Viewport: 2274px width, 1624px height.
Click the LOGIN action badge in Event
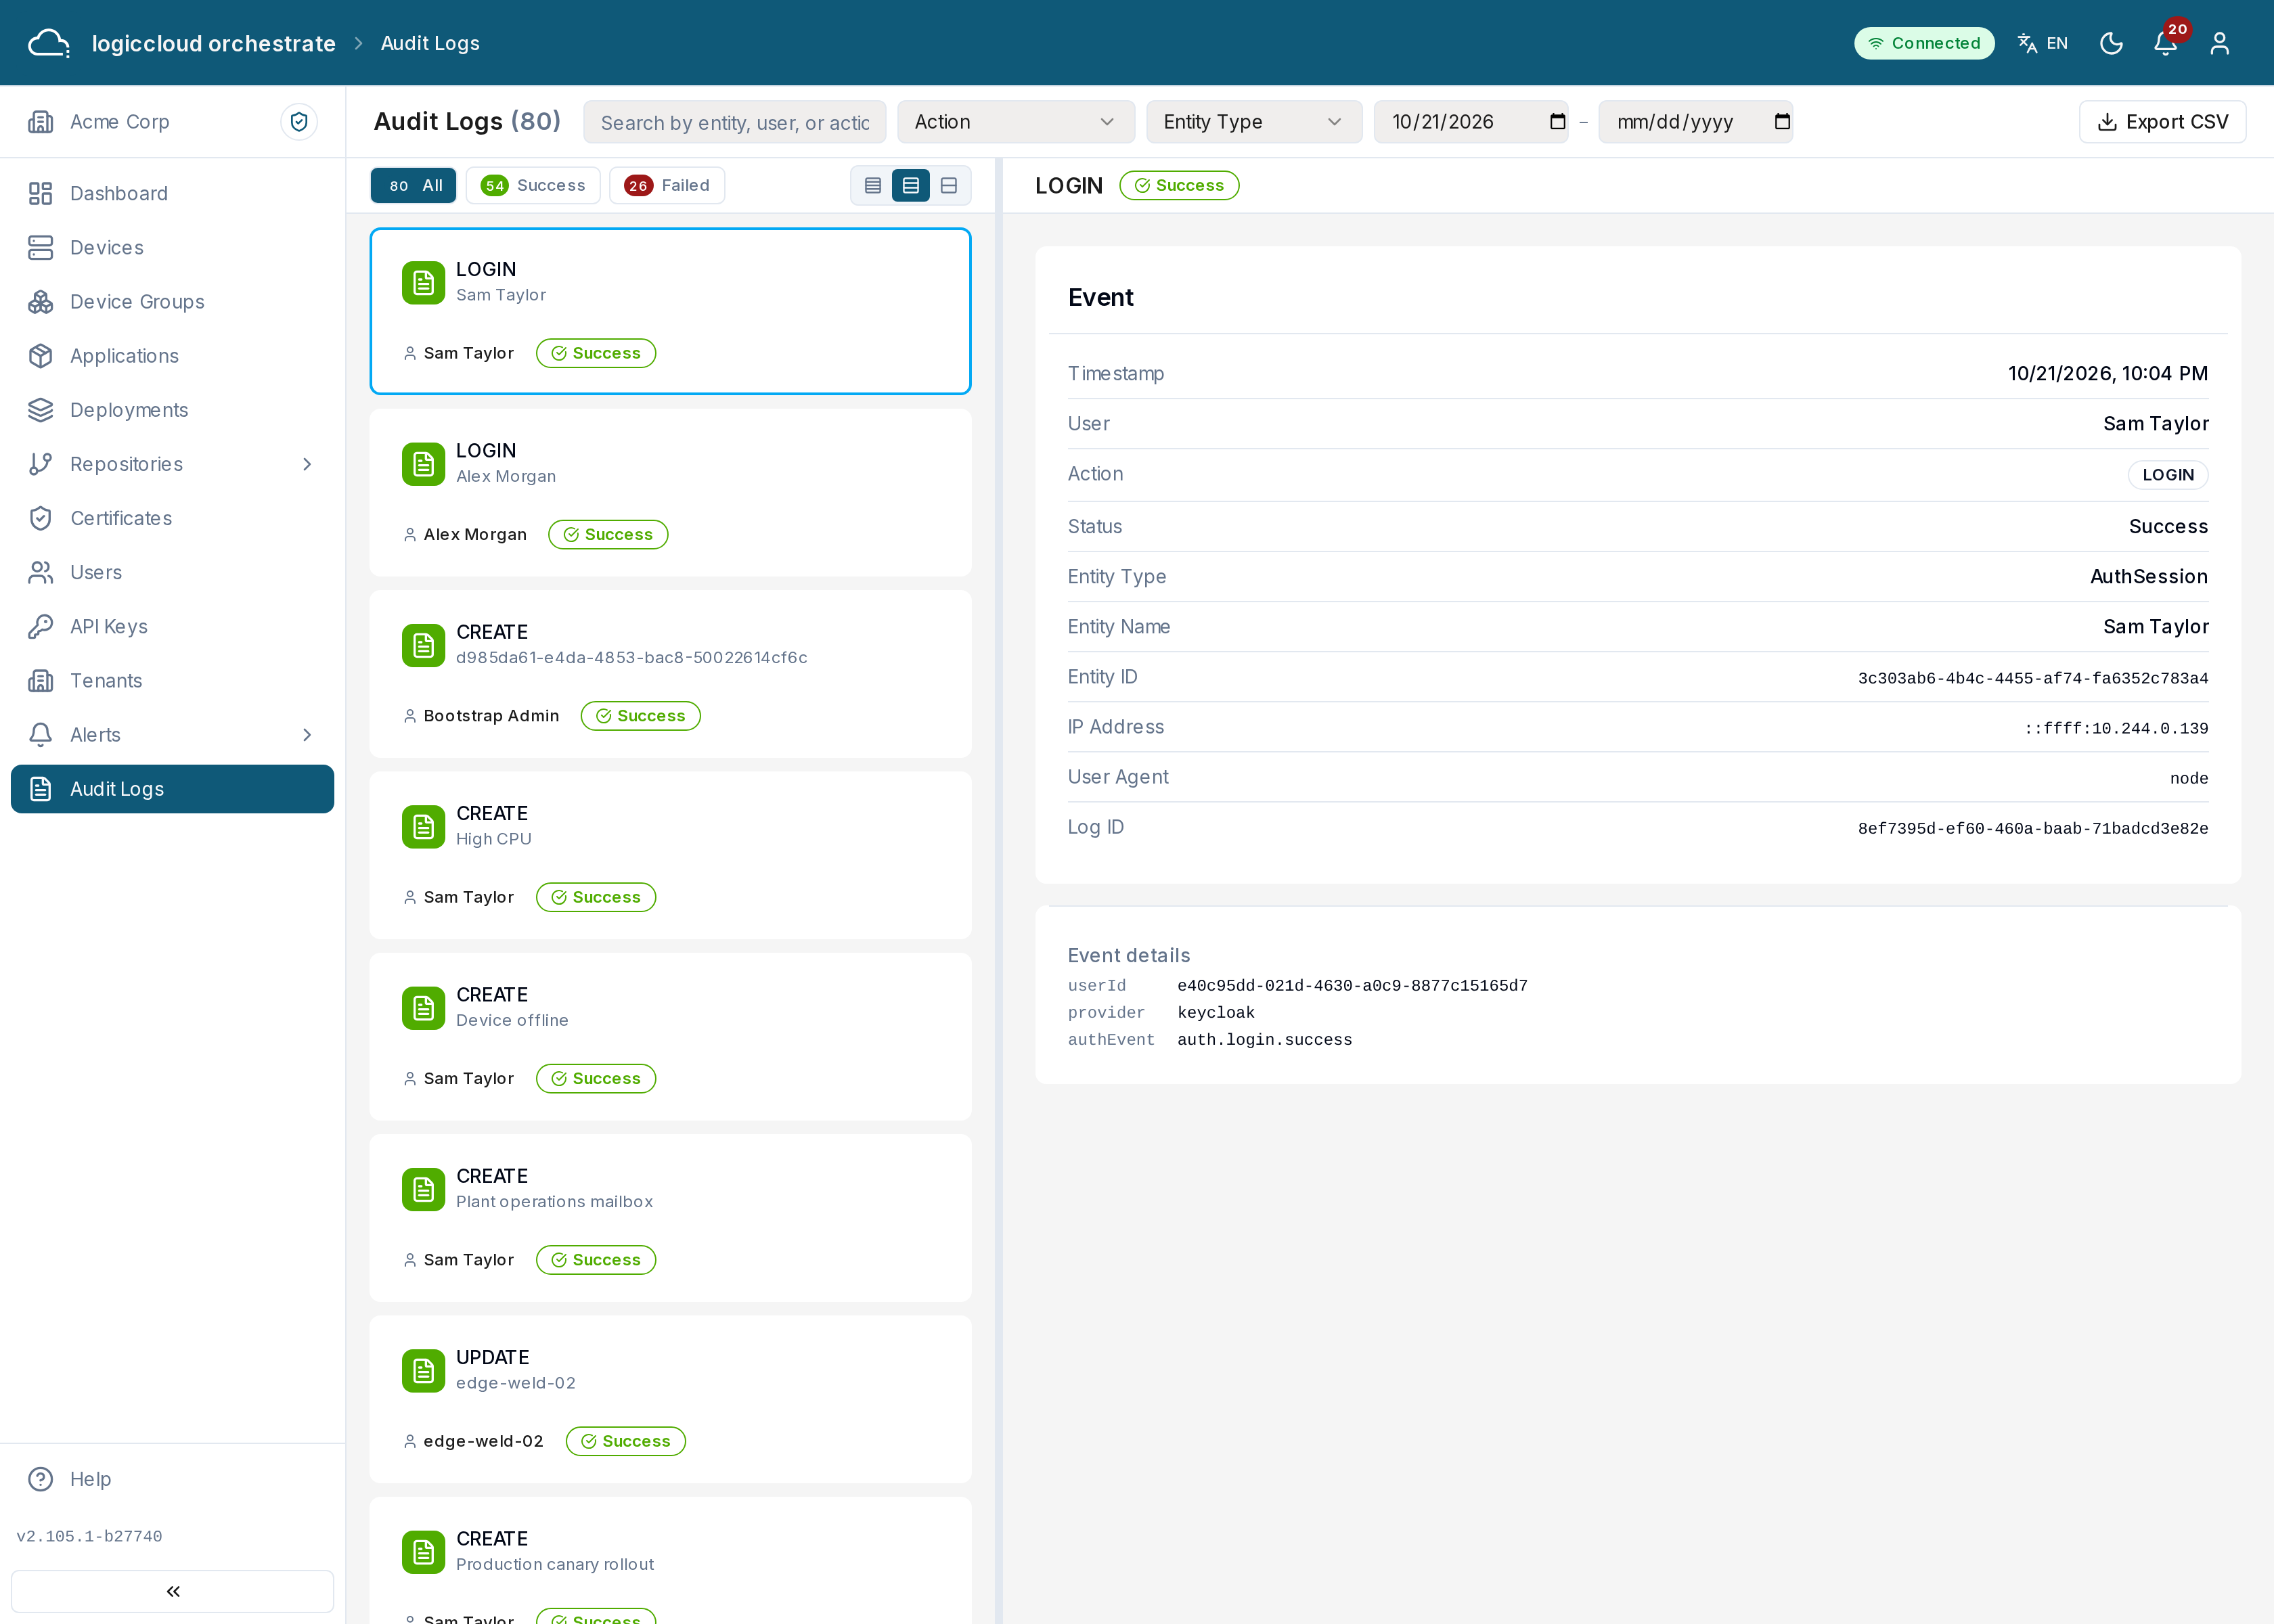pyautogui.click(x=2168, y=475)
